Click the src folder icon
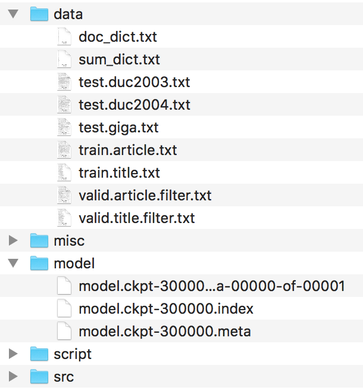 tap(39, 377)
